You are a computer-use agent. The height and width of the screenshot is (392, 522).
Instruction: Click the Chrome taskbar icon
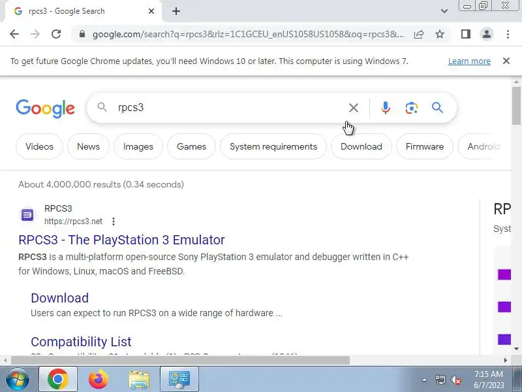click(58, 379)
